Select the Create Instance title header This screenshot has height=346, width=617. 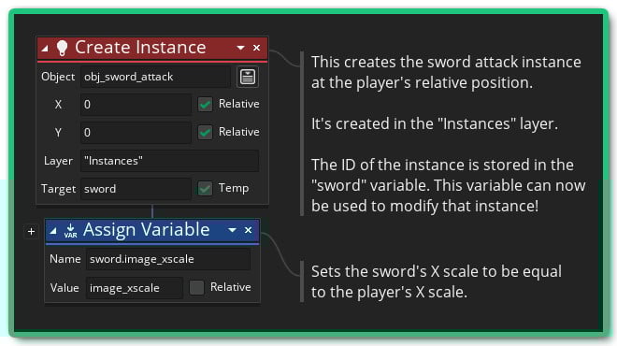[140, 48]
